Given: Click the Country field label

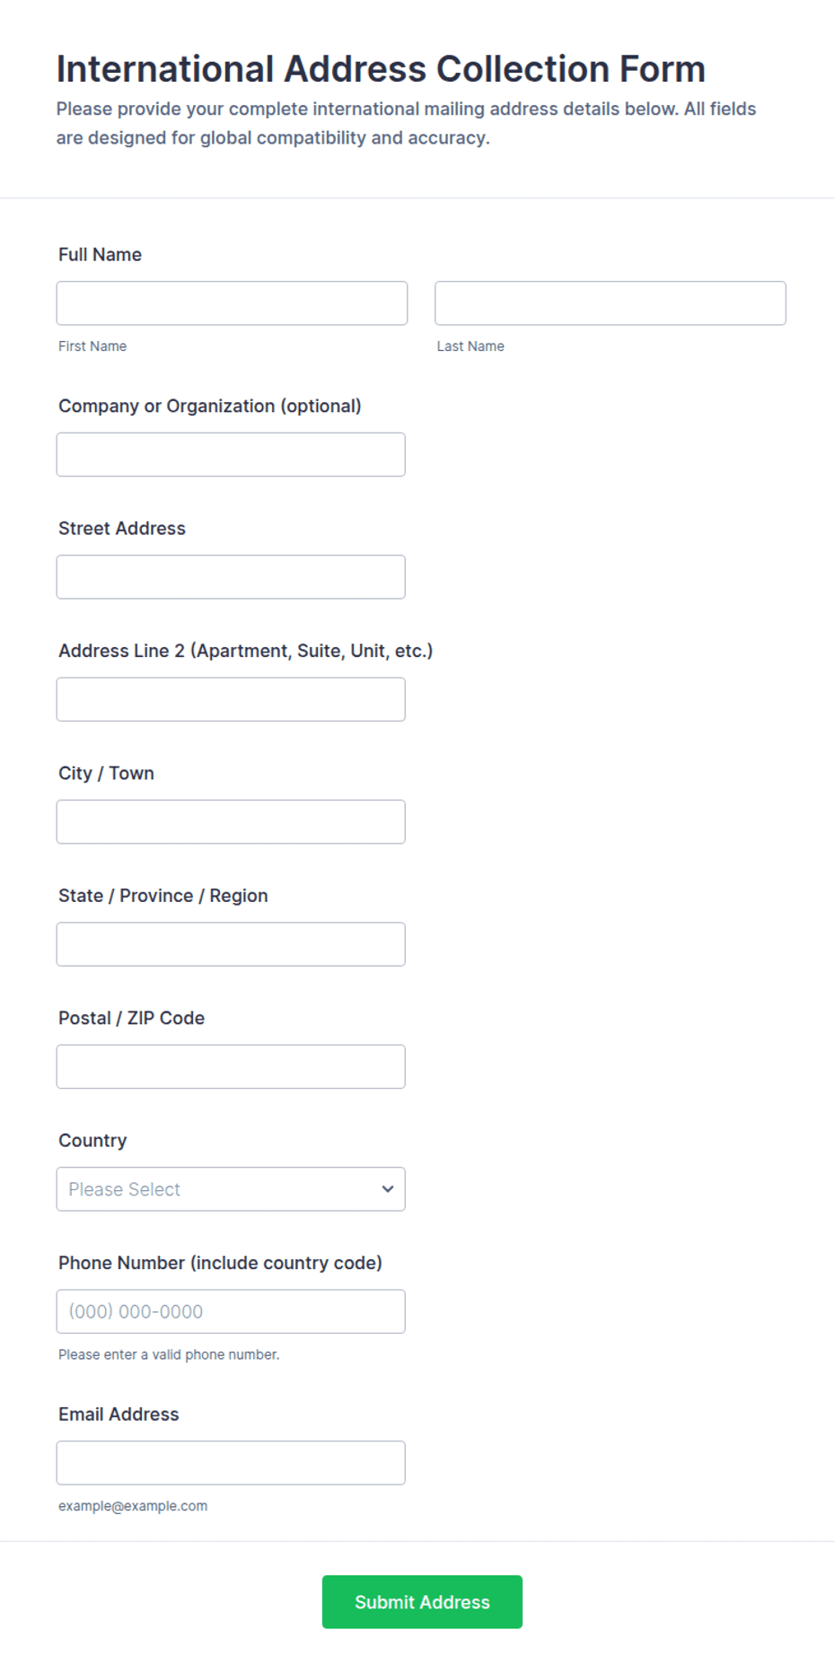Looking at the screenshot, I should click(x=92, y=1141).
